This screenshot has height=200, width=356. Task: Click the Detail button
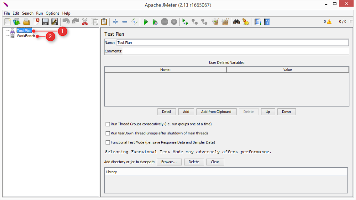point(167,112)
